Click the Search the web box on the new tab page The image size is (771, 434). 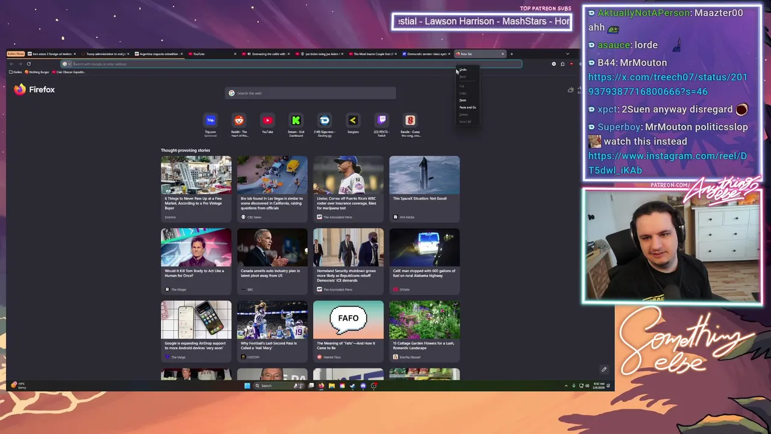pos(310,93)
